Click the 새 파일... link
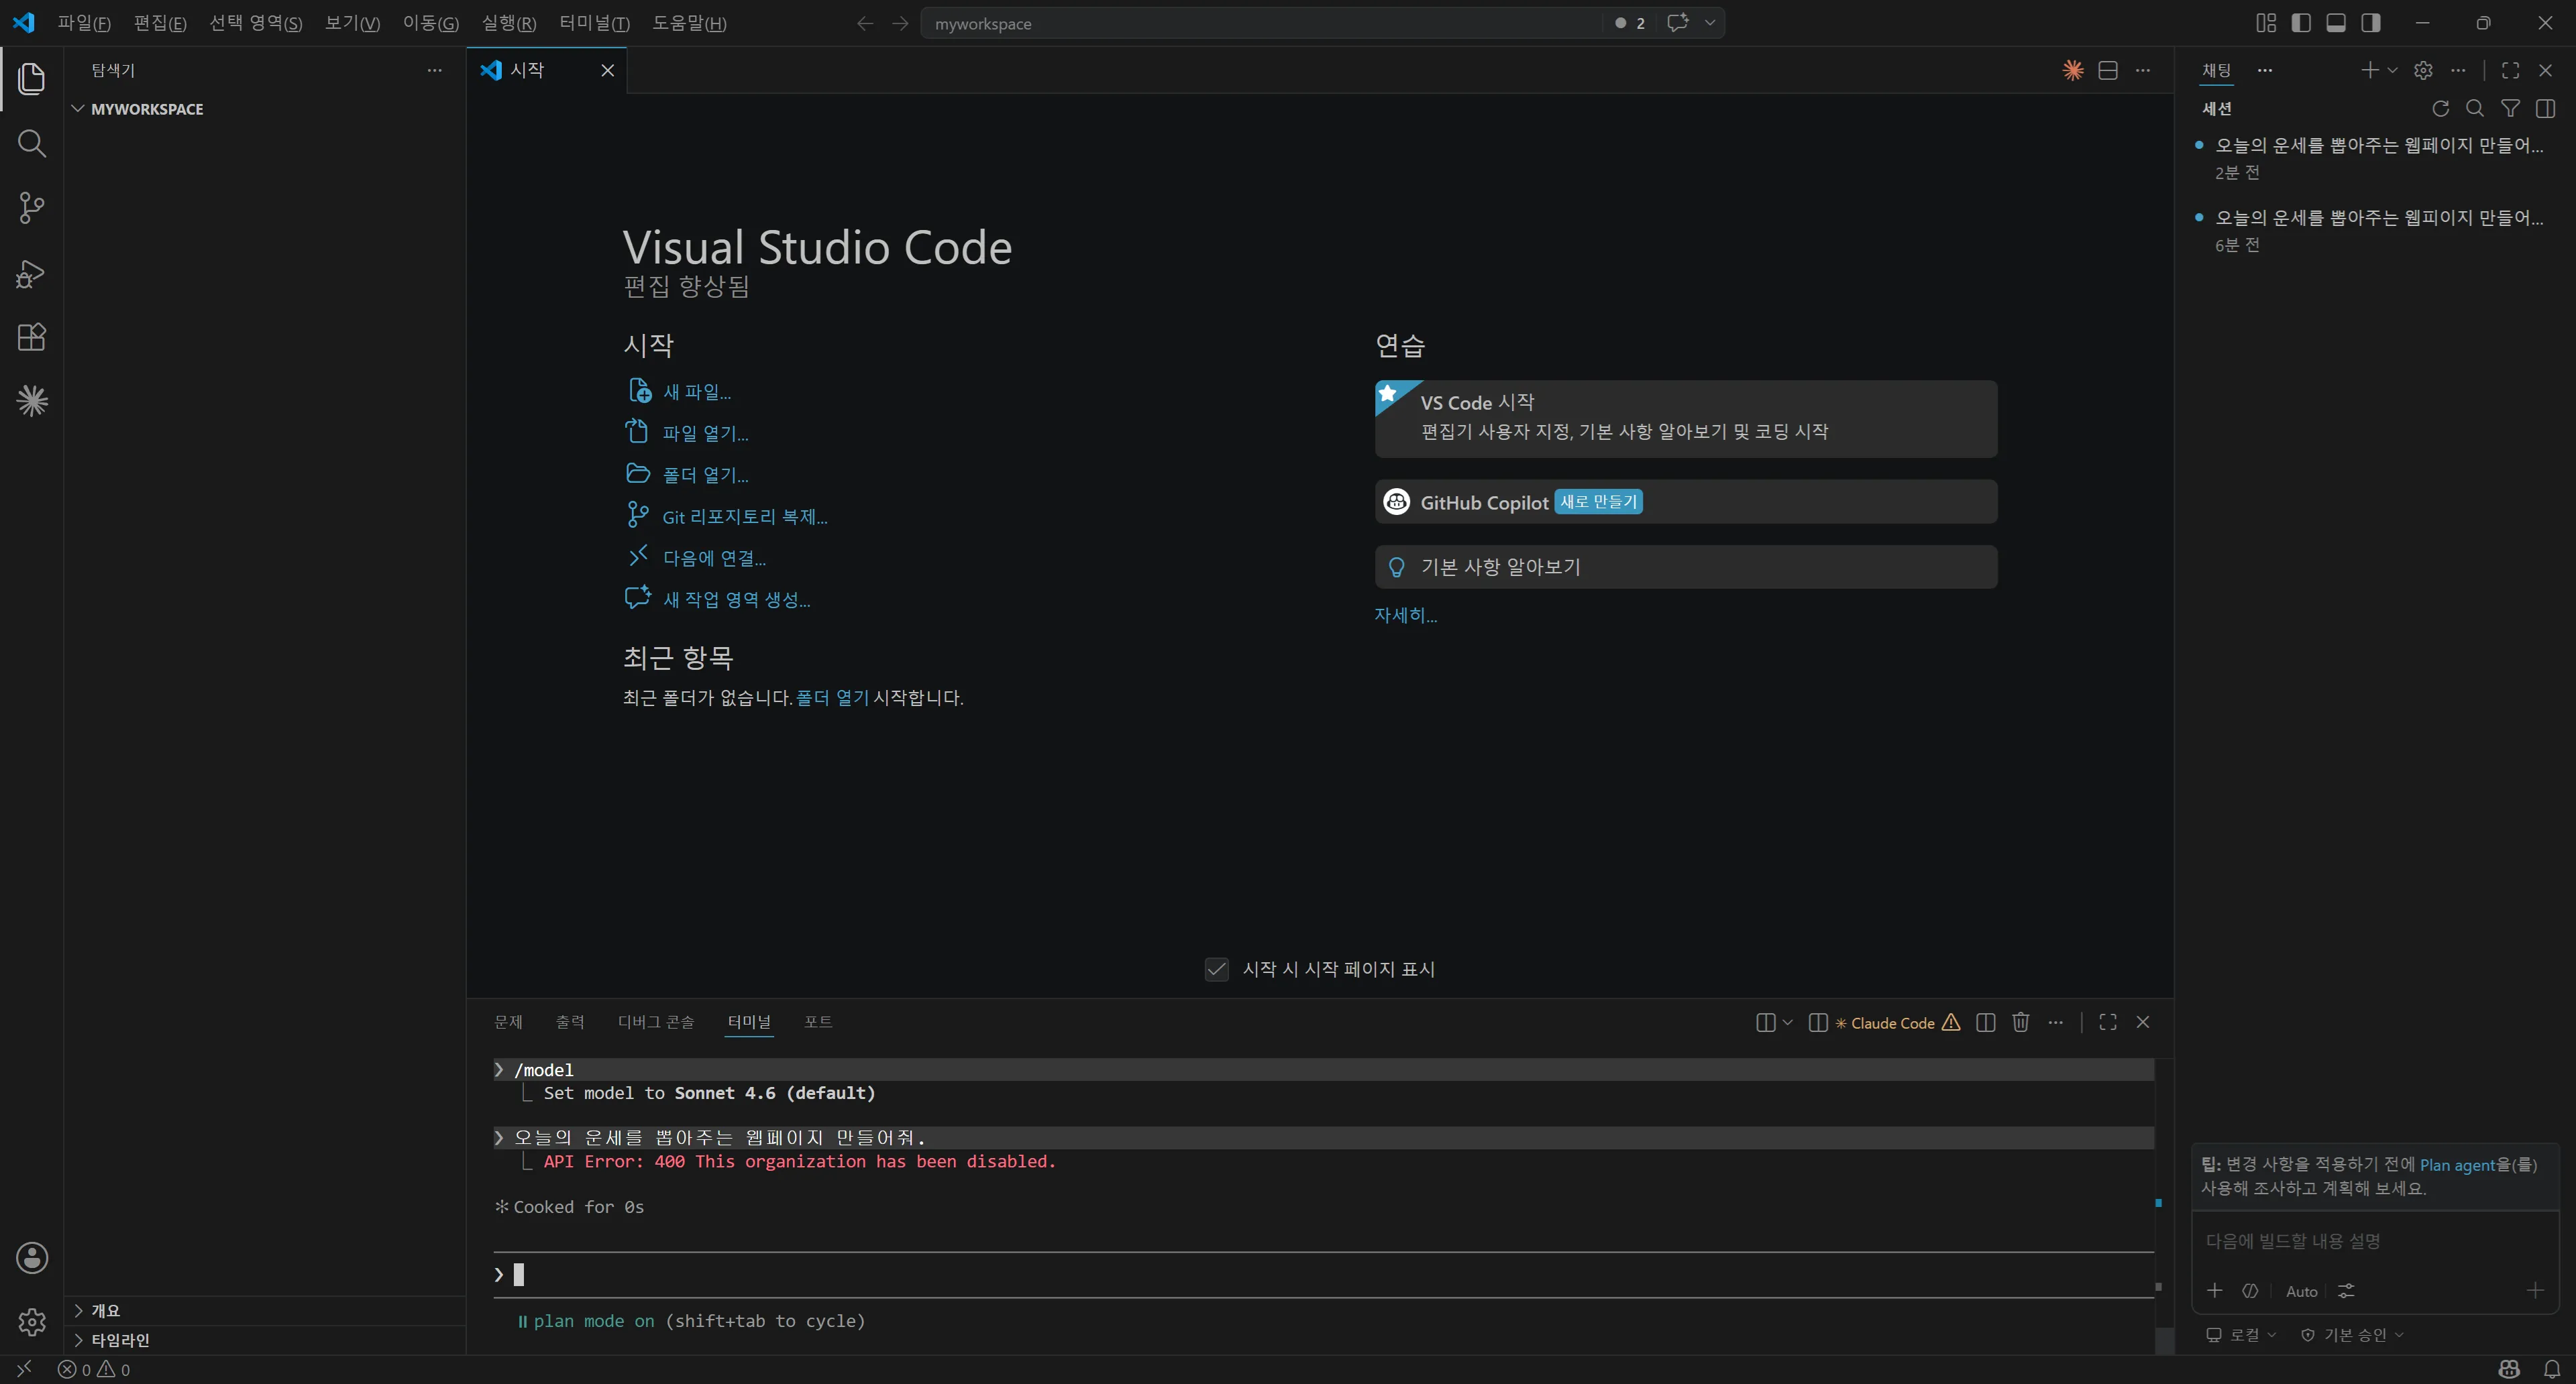Screen dimensions: 2576x1384 tap(697, 392)
